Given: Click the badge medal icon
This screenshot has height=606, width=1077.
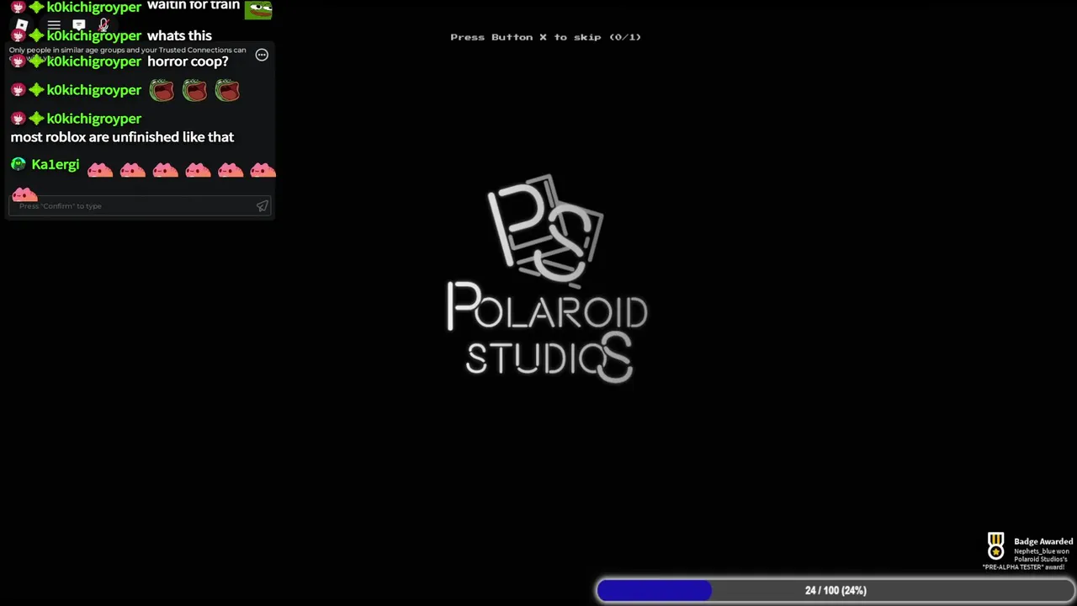Looking at the screenshot, I should 995,546.
